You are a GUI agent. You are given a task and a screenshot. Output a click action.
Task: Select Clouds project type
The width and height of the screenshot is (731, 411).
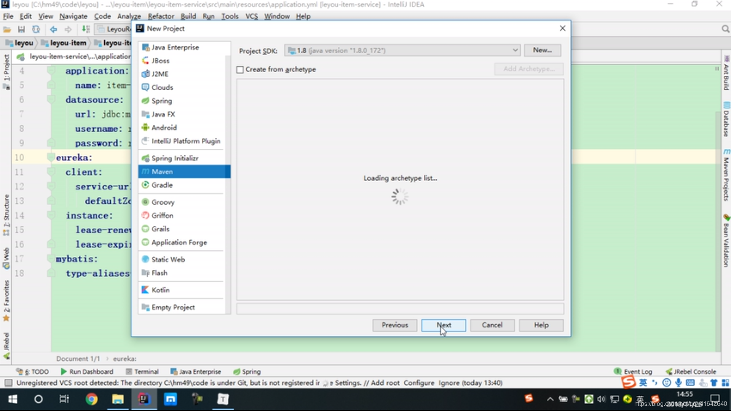pyautogui.click(x=184, y=87)
